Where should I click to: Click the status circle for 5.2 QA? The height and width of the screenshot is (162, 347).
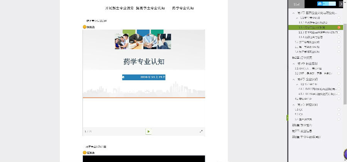click(x=339, y=114)
